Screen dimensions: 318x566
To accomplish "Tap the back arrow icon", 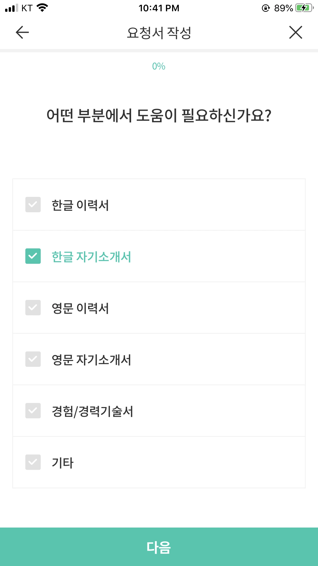I will click(x=22, y=32).
